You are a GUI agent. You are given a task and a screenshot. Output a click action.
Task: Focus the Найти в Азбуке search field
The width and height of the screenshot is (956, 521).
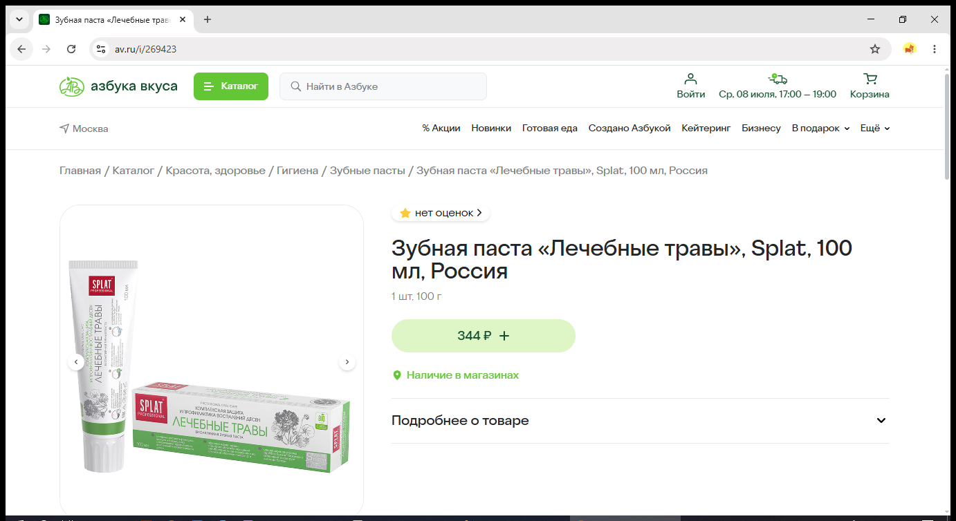383,86
